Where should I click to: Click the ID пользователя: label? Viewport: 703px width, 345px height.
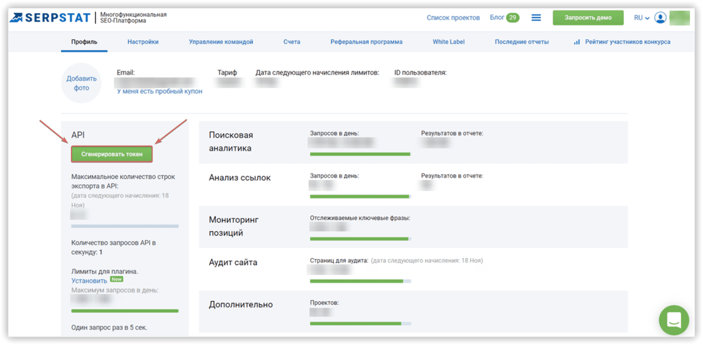coord(420,73)
